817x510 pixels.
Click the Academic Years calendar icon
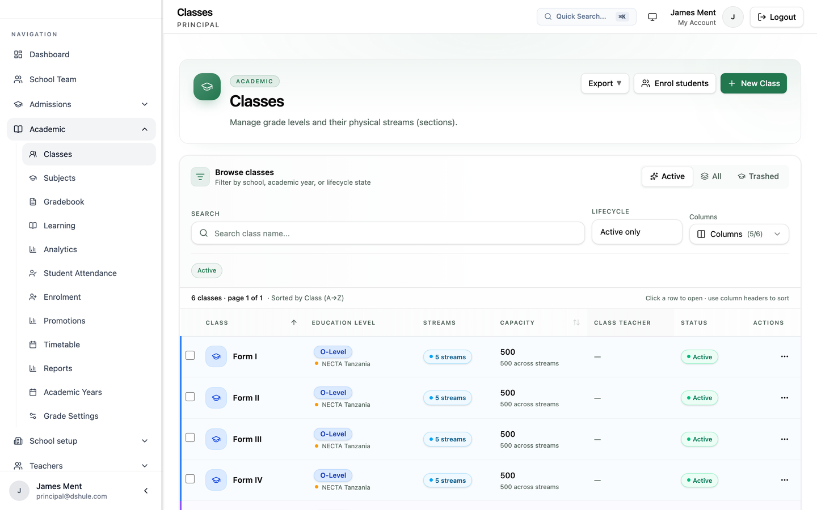click(33, 392)
